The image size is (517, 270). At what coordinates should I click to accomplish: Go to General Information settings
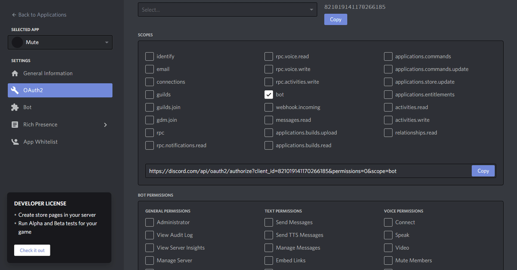click(x=48, y=74)
